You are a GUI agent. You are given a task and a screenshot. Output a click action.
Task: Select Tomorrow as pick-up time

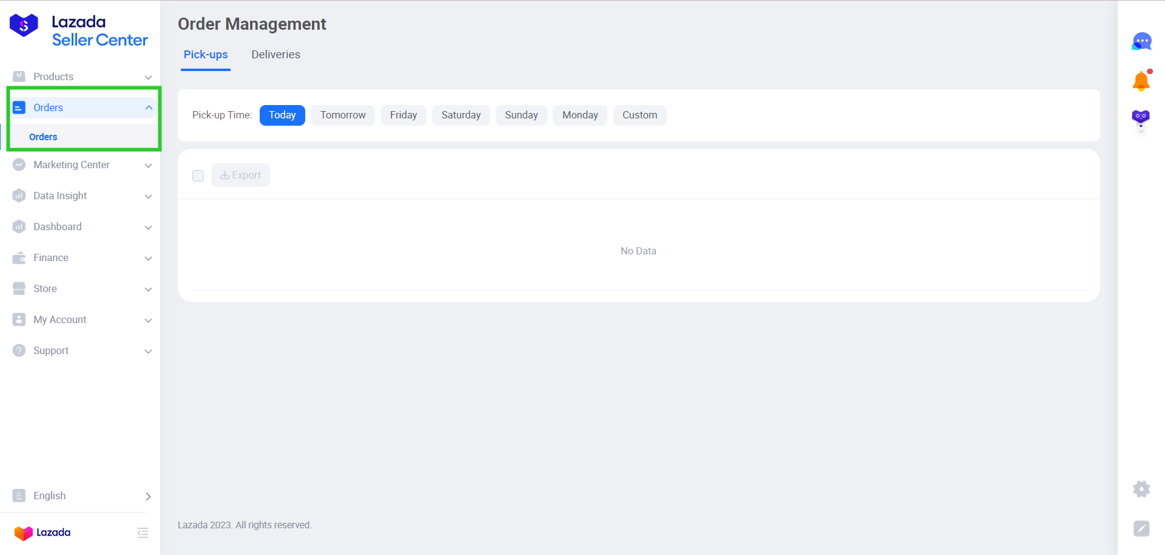pos(343,115)
